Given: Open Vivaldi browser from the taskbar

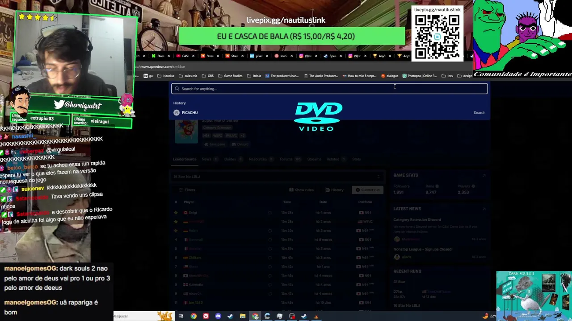Looking at the screenshot, I should 206,316.
